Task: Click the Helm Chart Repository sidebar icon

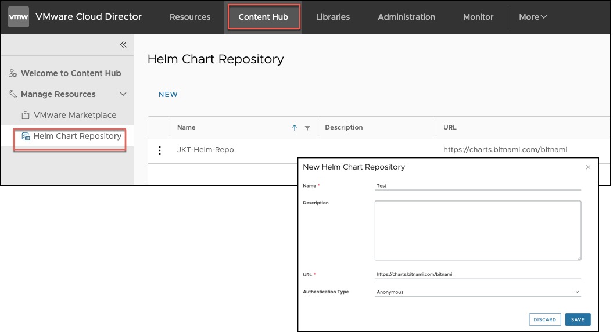Action: coord(26,137)
